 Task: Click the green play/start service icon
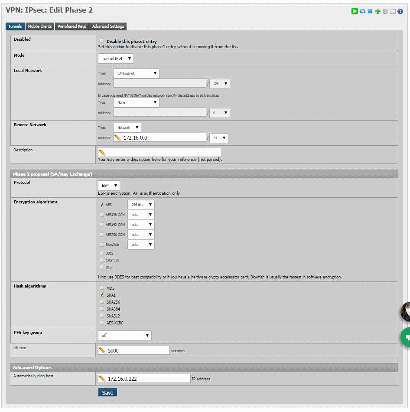tap(355, 11)
